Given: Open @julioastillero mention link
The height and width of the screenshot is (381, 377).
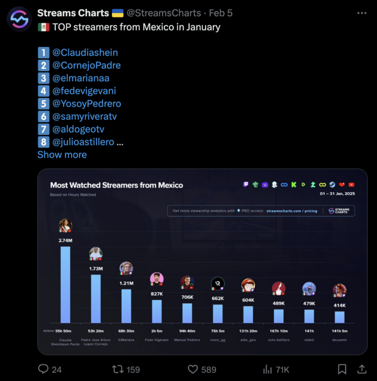Looking at the screenshot, I should [83, 142].
